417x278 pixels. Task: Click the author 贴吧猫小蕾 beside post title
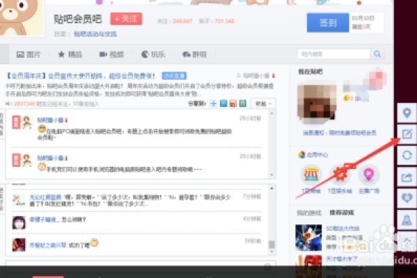(256, 76)
